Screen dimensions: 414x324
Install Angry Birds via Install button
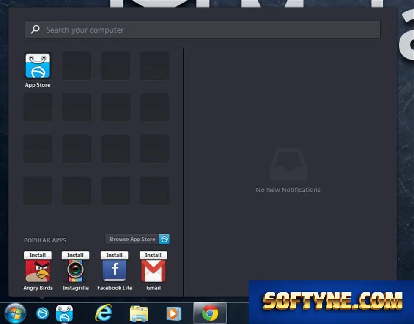click(x=38, y=255)
